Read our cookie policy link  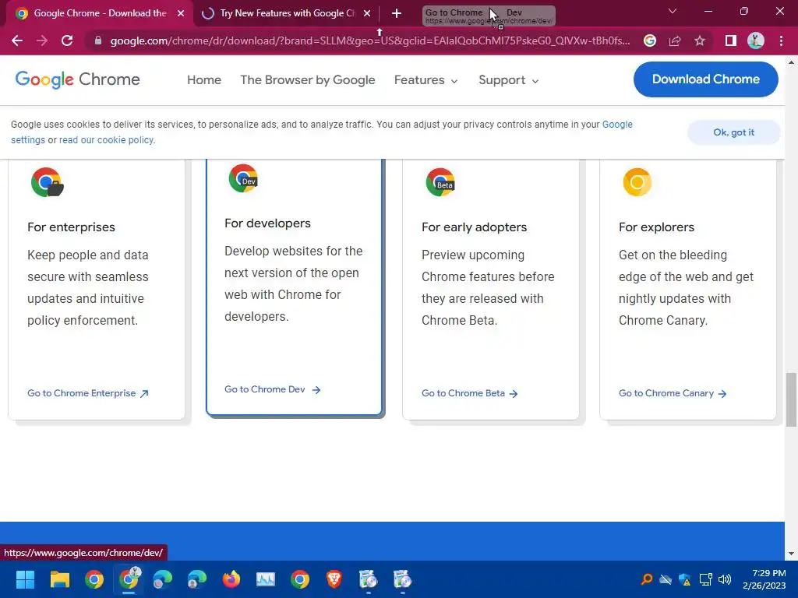coord(107,140)
